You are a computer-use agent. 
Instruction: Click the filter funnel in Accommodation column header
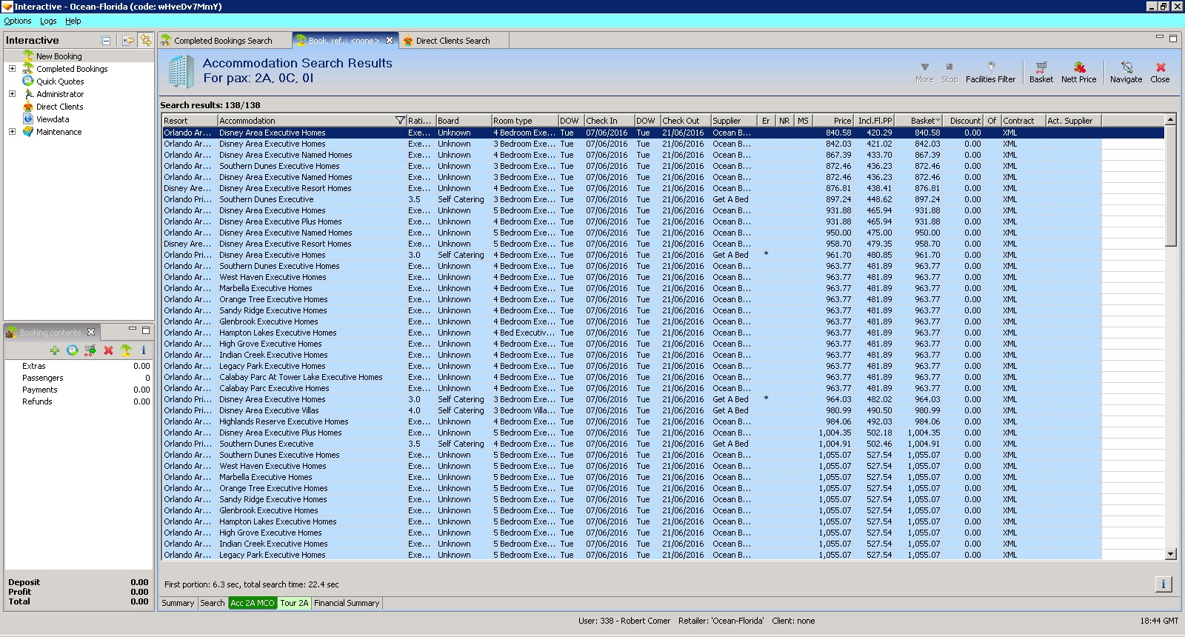(400, 121)
